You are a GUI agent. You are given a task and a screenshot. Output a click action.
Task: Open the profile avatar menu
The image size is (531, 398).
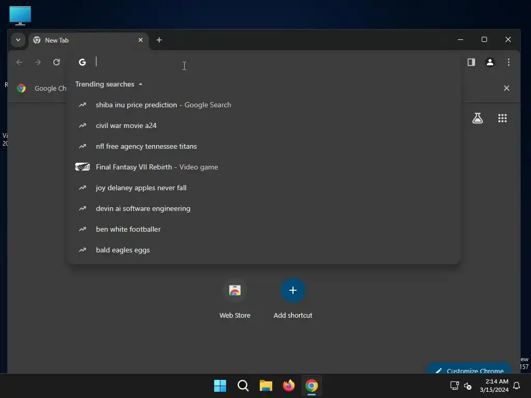click(x=490, y=62)
